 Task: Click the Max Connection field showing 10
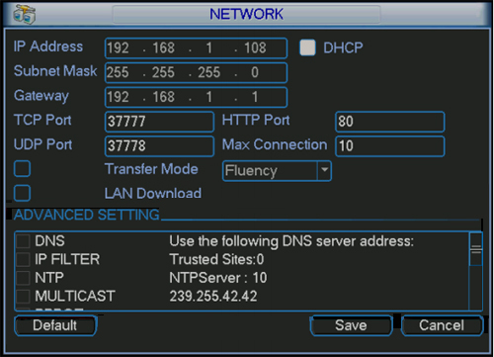(390, 146)
